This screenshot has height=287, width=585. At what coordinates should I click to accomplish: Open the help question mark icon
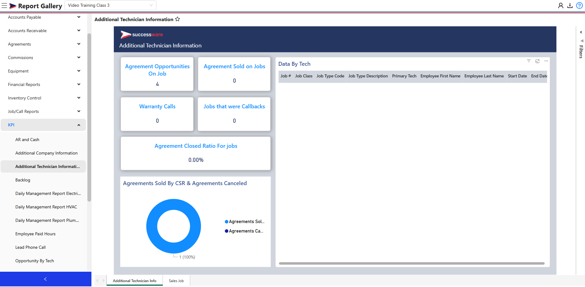[x=579, y=6]
